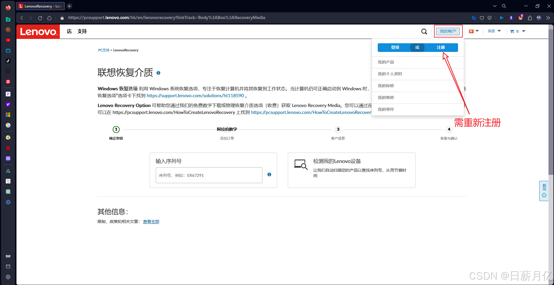This screenshot has height=285, width=554.
Task: Expand the 车 cart dropdown
Action: click(x=518, y=31)
